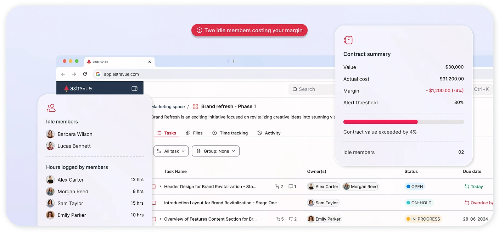499x232 pixels.
Task: Click the Google icon in the address bar
Action: [98, 74]
